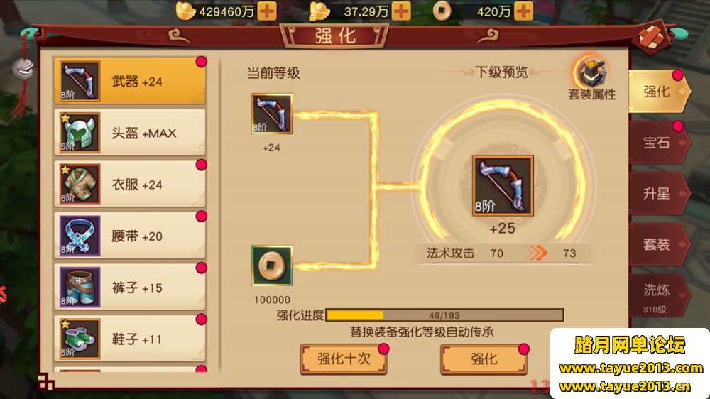The height and width of the screenshot is (399, 710).
Task: Choose the 衣服 +24 clothing entry
Action: tap(130, 185)
